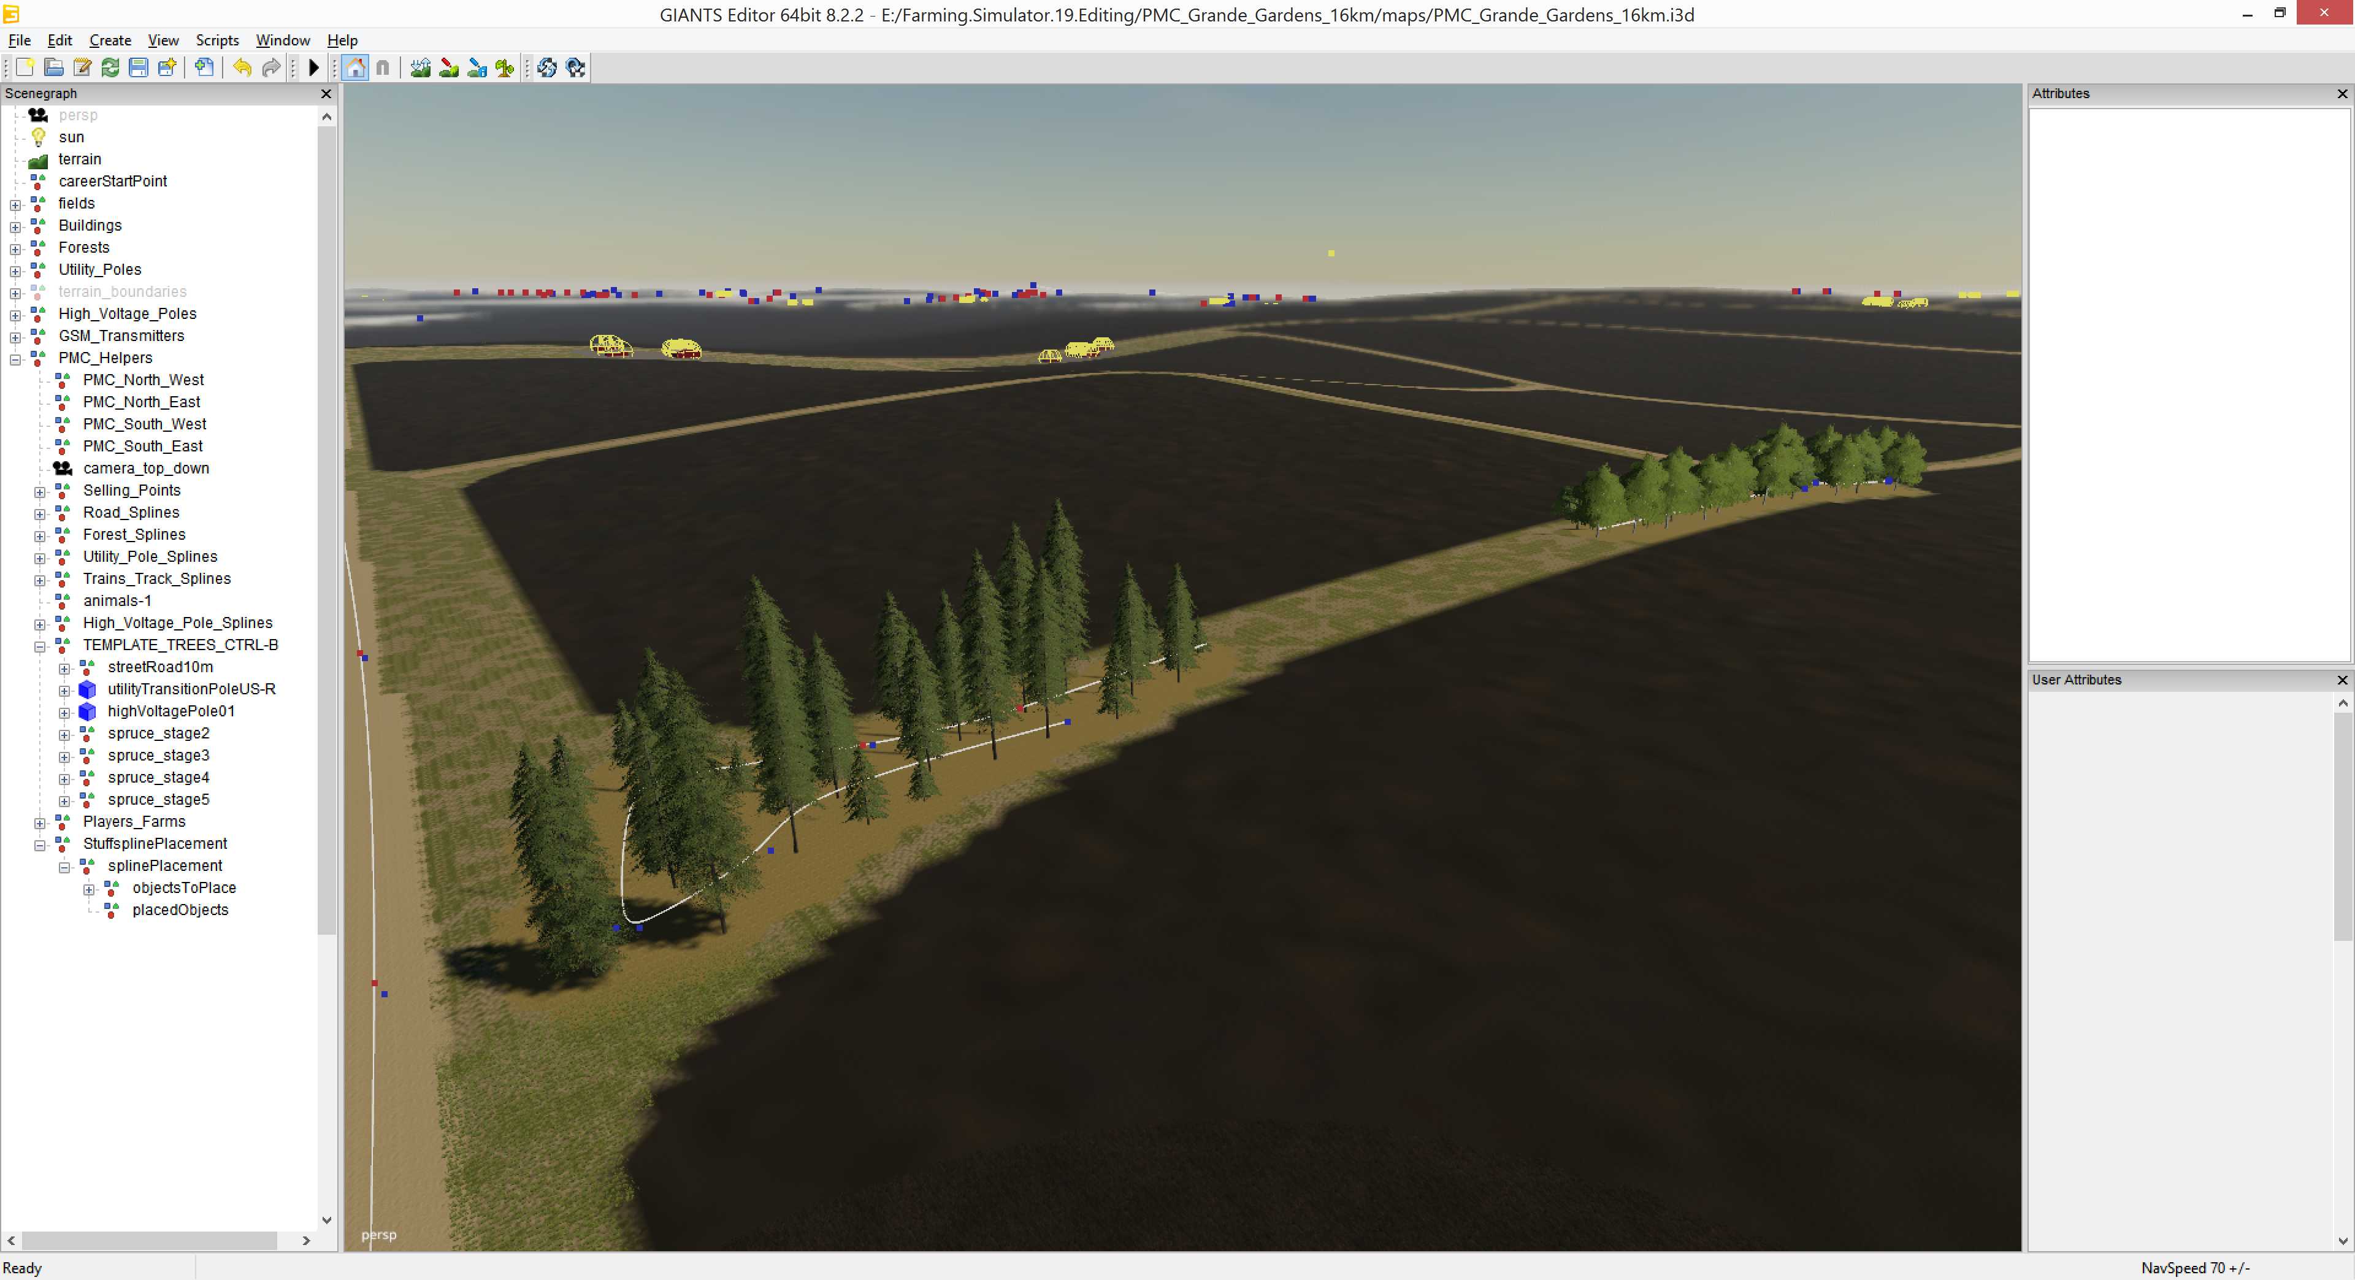Click the Scenegraph scroll down arrow

point(326,1221)
